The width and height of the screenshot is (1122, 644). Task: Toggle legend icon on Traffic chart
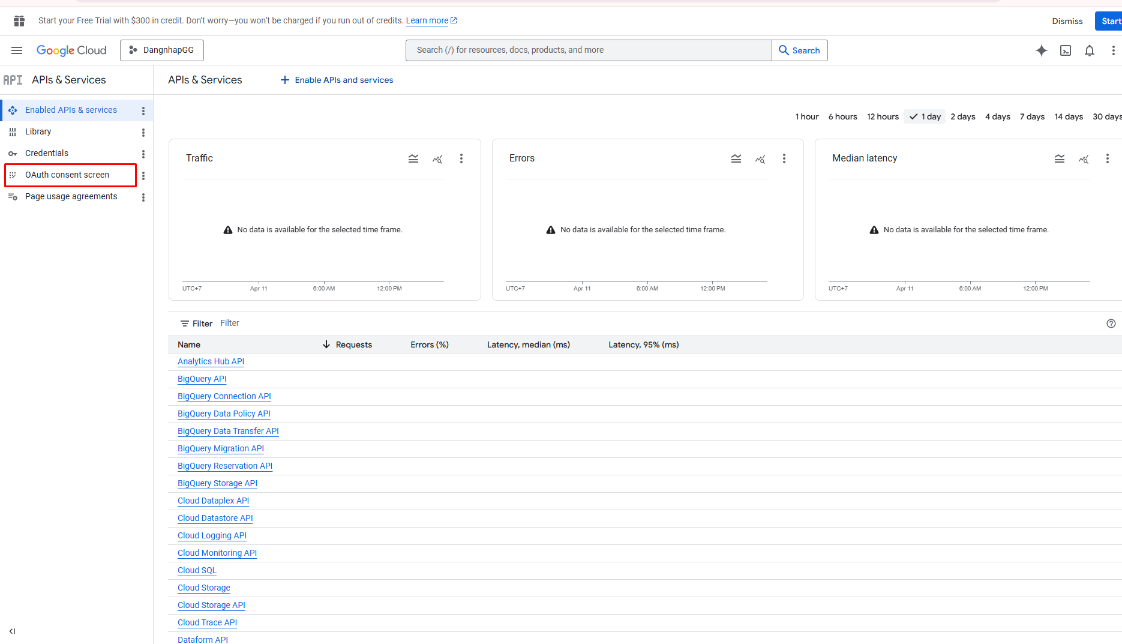click(x=413, y=158)
